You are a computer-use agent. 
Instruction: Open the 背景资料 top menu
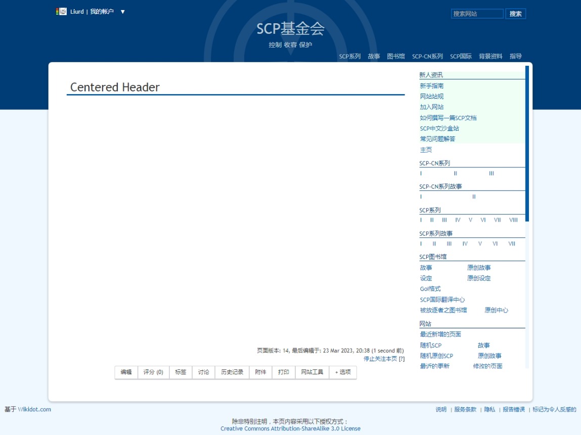[490, 56]
